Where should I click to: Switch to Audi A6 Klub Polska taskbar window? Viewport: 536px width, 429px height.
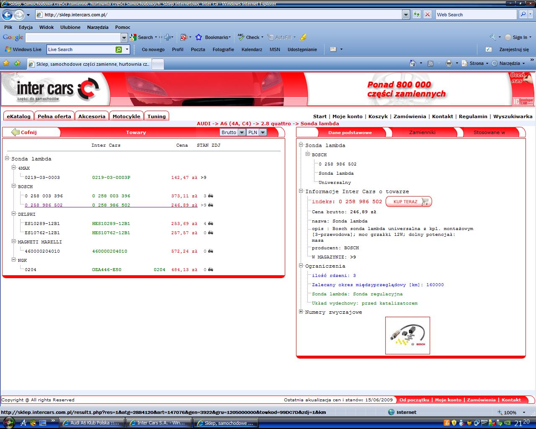[92, 423]
